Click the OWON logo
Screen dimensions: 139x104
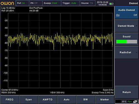coord(7,3)
